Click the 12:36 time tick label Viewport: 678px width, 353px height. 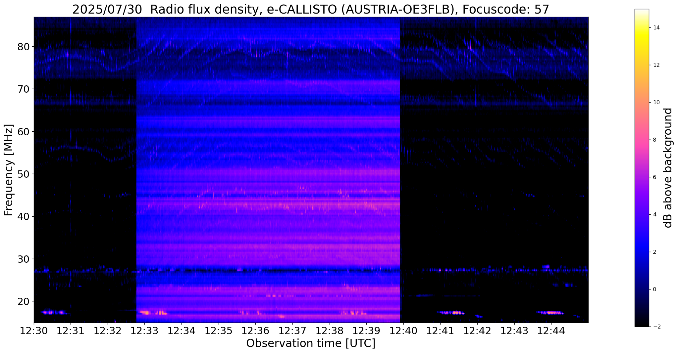click(255, 331)
